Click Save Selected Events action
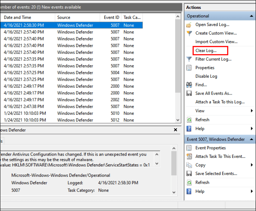 click(x=216, y=173)
